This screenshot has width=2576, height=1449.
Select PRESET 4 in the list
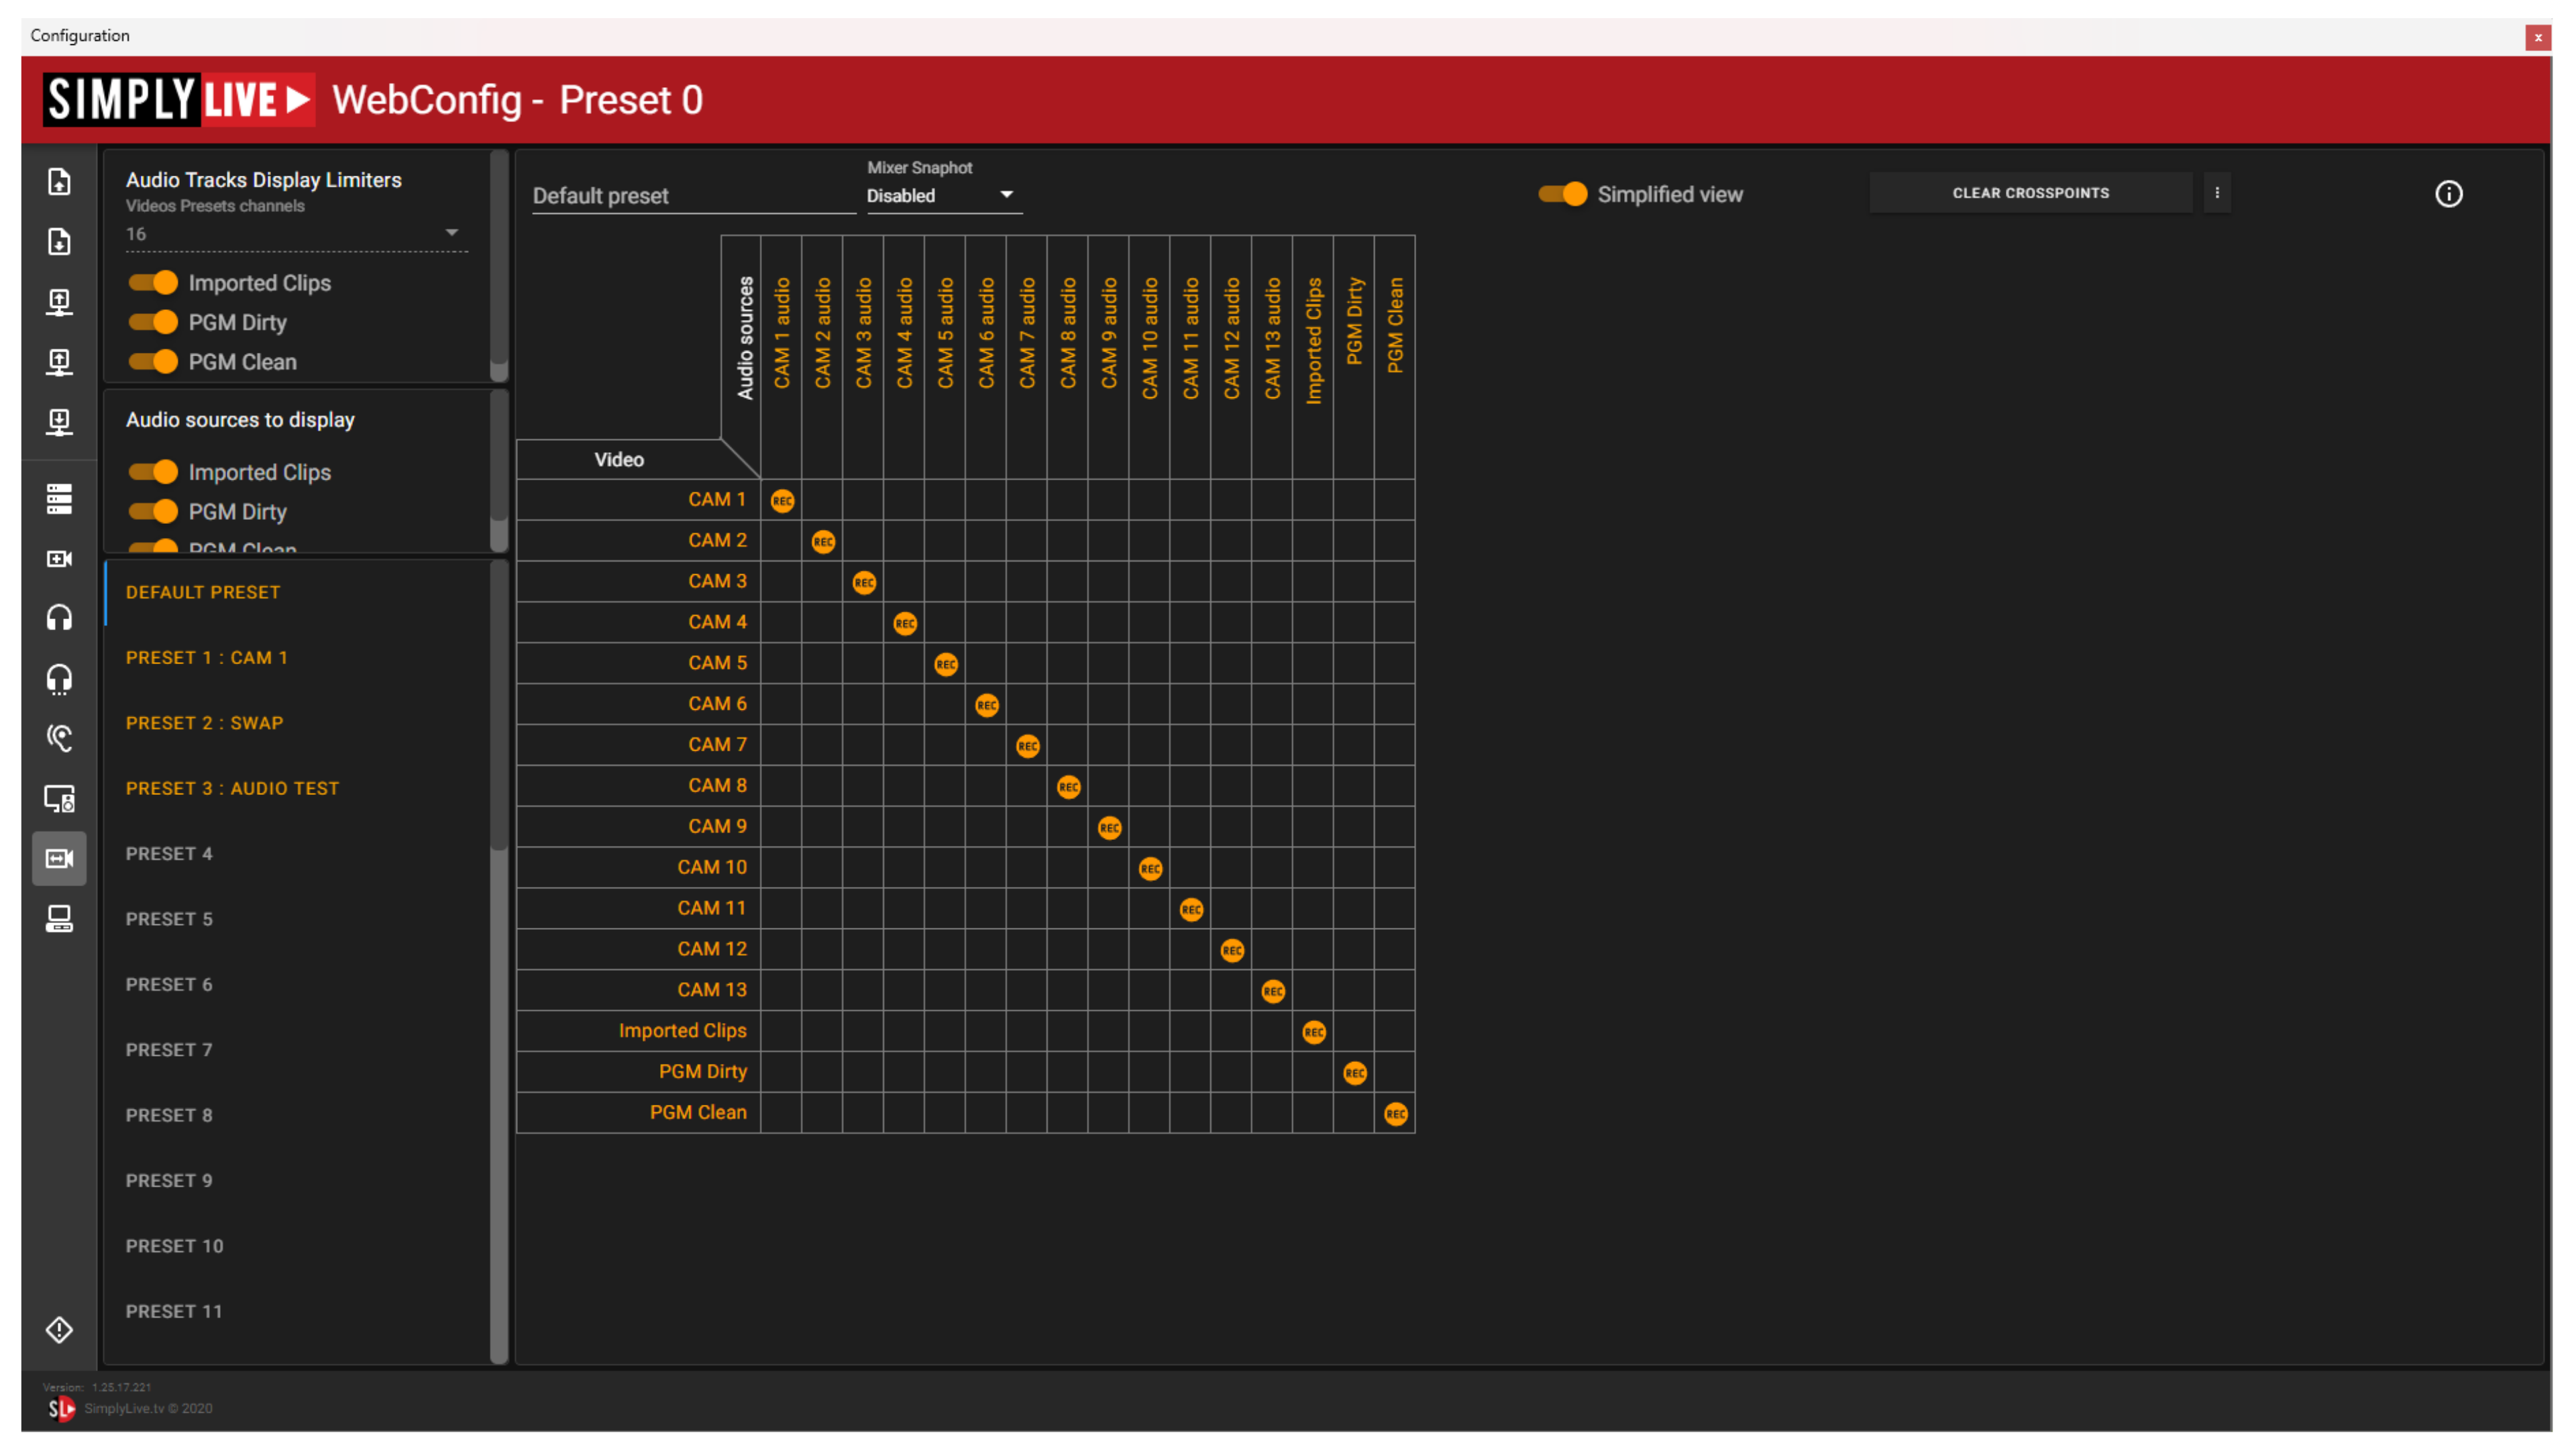pyautogui.click(x=298, y=854)
